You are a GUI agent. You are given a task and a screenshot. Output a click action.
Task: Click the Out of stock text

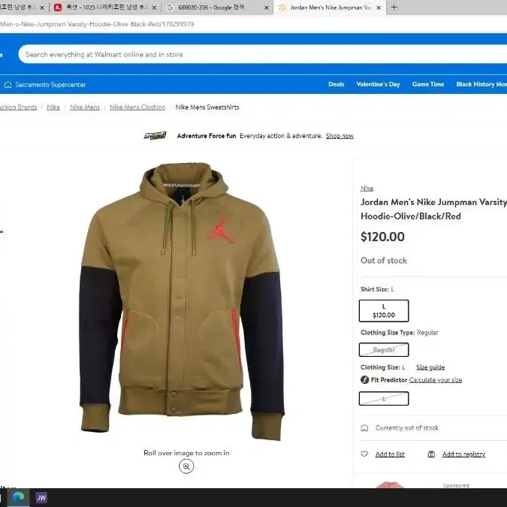(384, 261)
